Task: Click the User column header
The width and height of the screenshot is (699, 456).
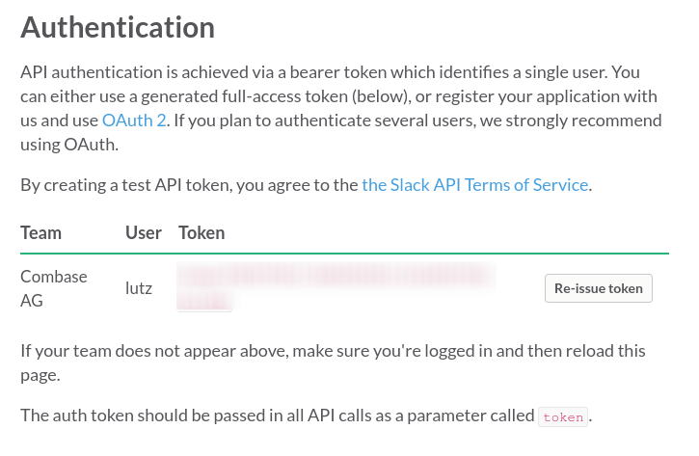Action: 143,232
